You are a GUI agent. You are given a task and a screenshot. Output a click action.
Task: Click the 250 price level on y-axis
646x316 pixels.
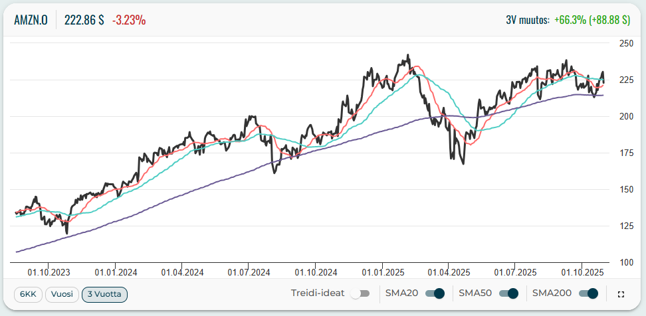tap(625, 43)
